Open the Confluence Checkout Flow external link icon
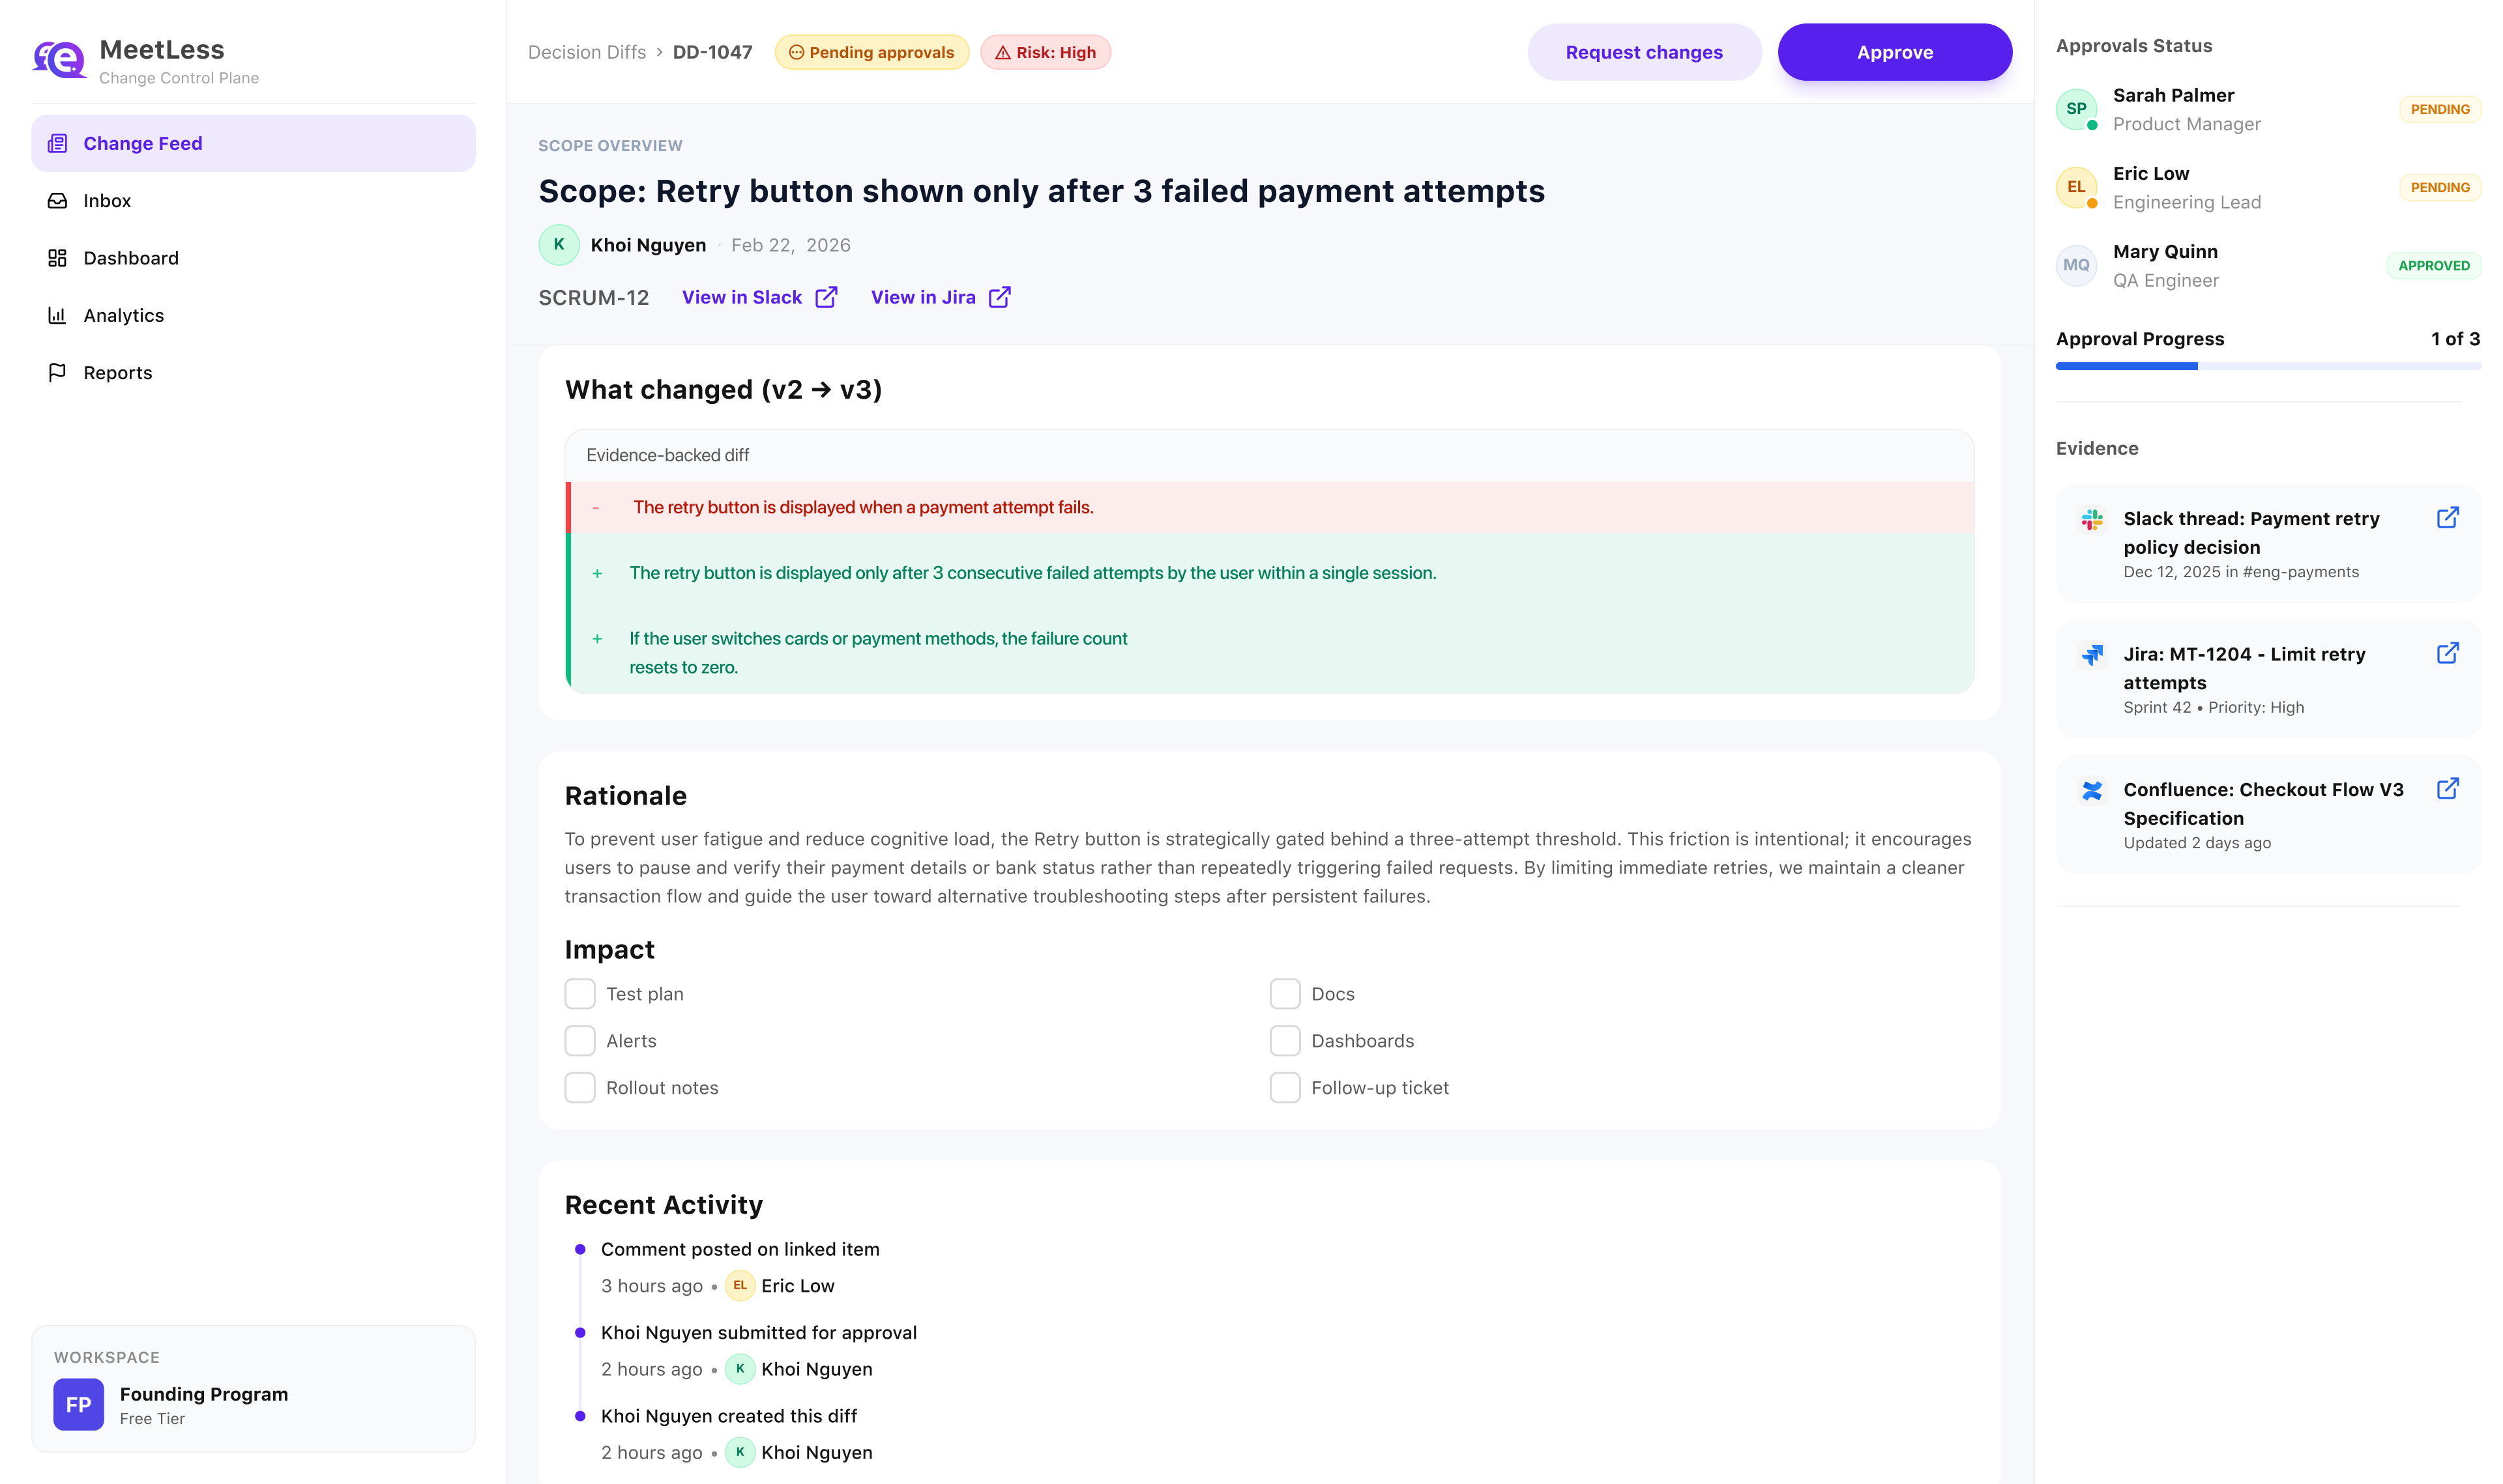Image resolution: width=2503 pixels, height=1484 pixels. tap(2447, 789)
